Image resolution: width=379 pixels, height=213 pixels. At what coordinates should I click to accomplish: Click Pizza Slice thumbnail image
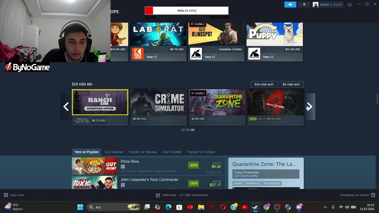coord(95,166)
